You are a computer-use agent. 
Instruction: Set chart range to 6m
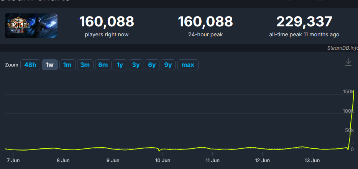(103, 65)
